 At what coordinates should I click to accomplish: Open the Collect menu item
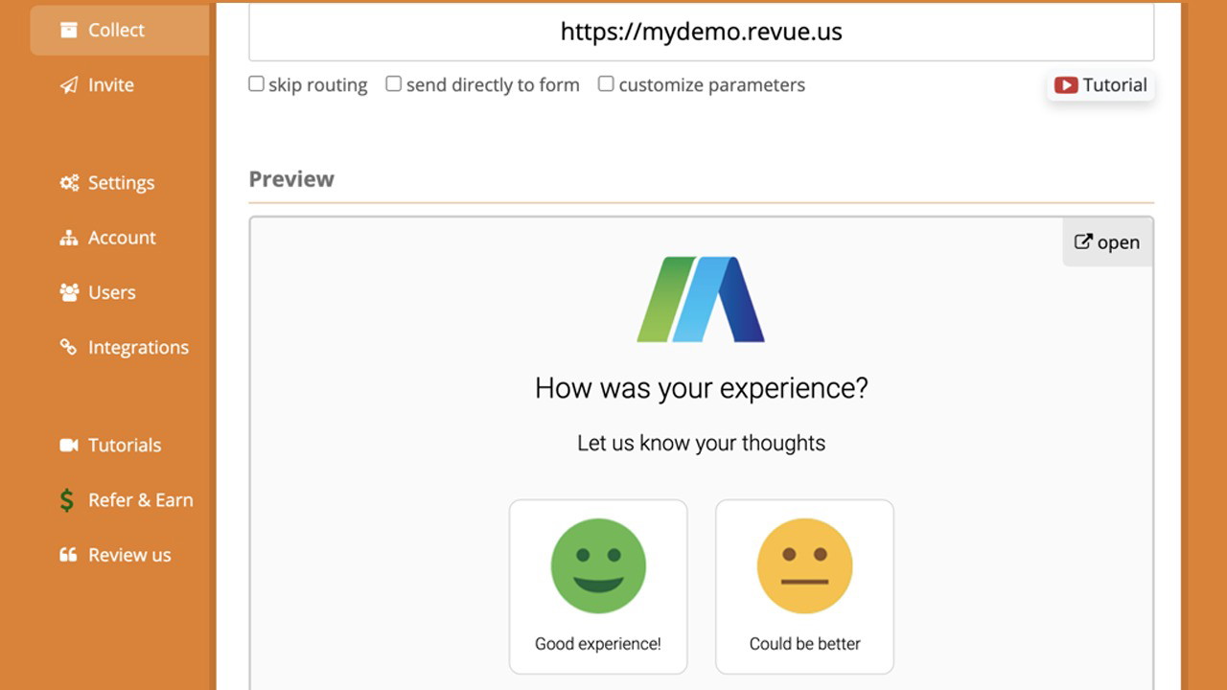120,30
